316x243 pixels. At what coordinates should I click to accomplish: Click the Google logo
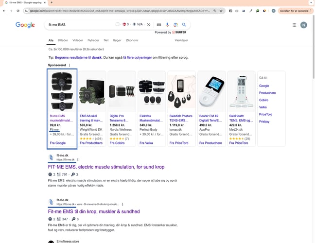25,25
